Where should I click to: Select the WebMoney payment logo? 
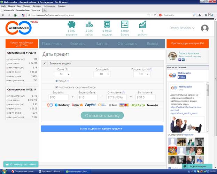click(x=62, y=105)
